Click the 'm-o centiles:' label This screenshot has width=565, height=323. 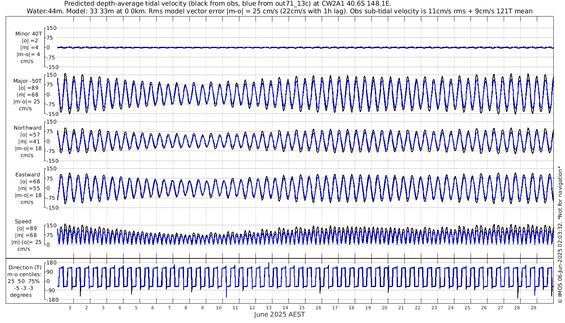click(25, 274)
